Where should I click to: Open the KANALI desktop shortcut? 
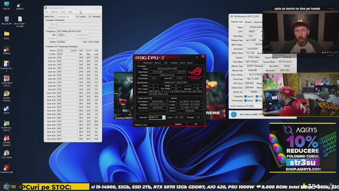[x=20, y=6]
